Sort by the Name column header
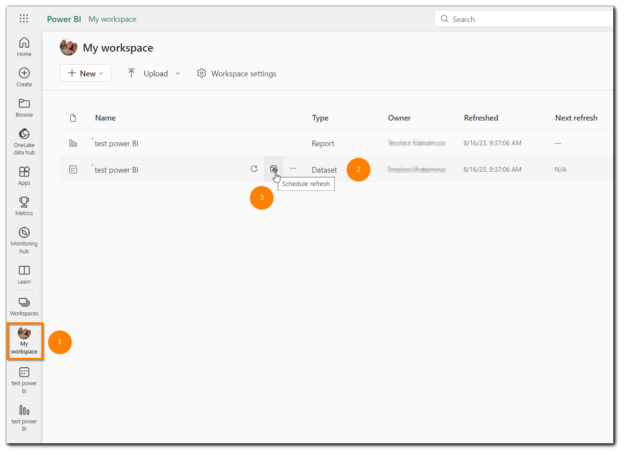This screenshot has height=455, width=625. [105, 118]
